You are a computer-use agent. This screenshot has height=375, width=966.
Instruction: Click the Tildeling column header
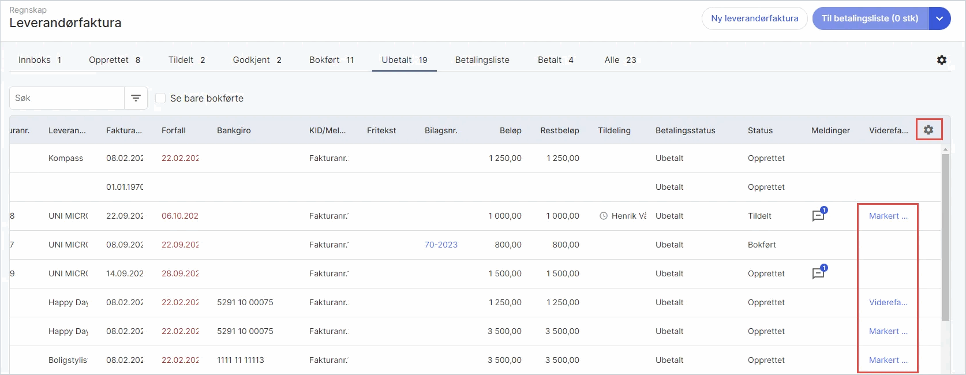[x=614, y=130]
